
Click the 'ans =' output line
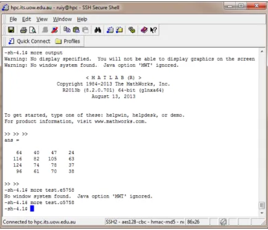12,140
